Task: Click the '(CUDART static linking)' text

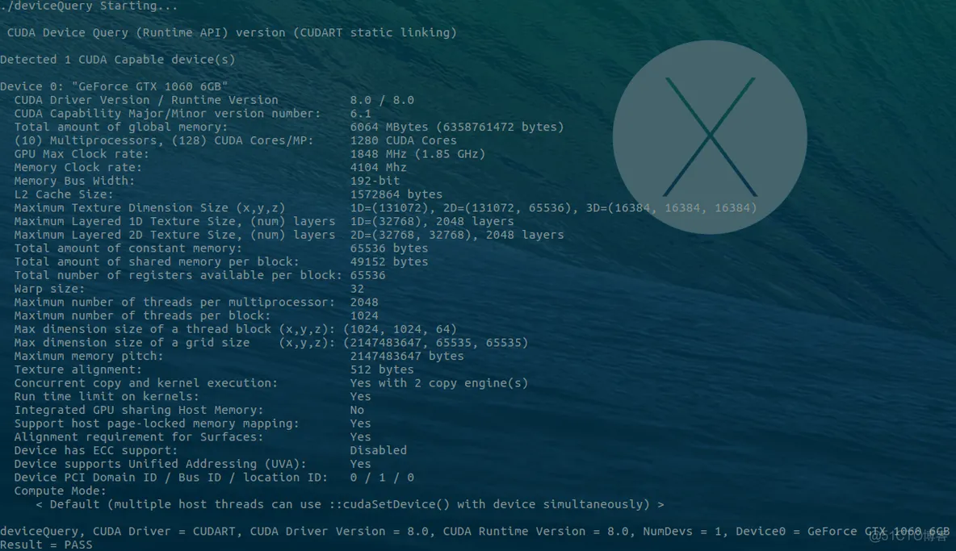Action: tap(375, 33)
